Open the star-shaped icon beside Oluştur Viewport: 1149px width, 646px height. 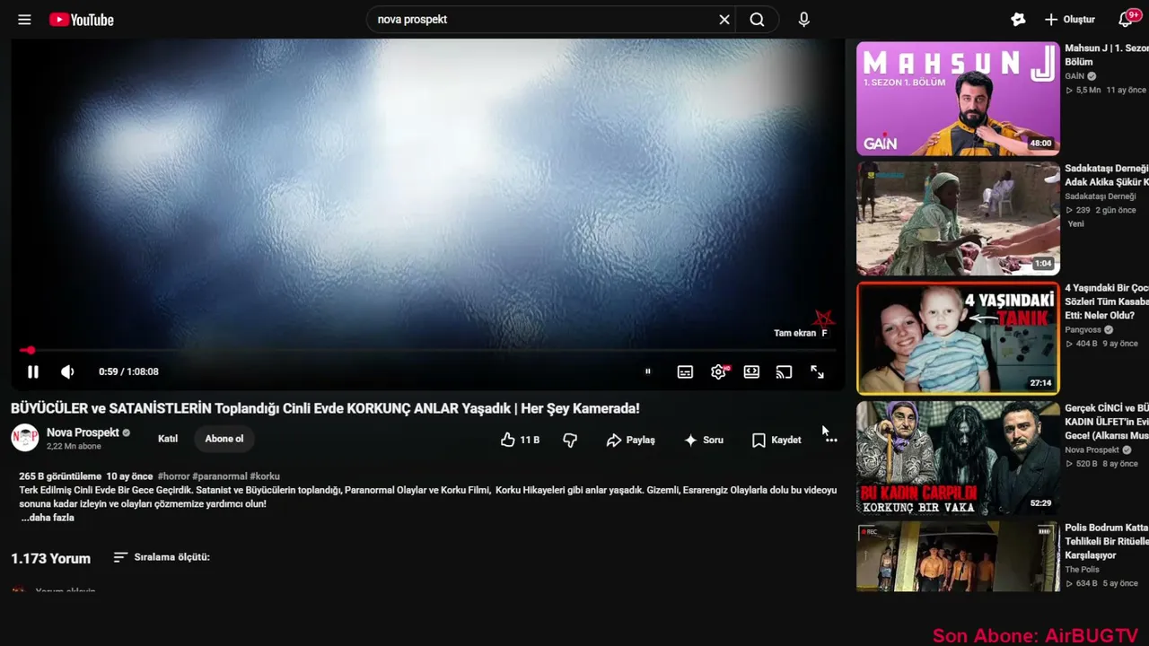1018,20
